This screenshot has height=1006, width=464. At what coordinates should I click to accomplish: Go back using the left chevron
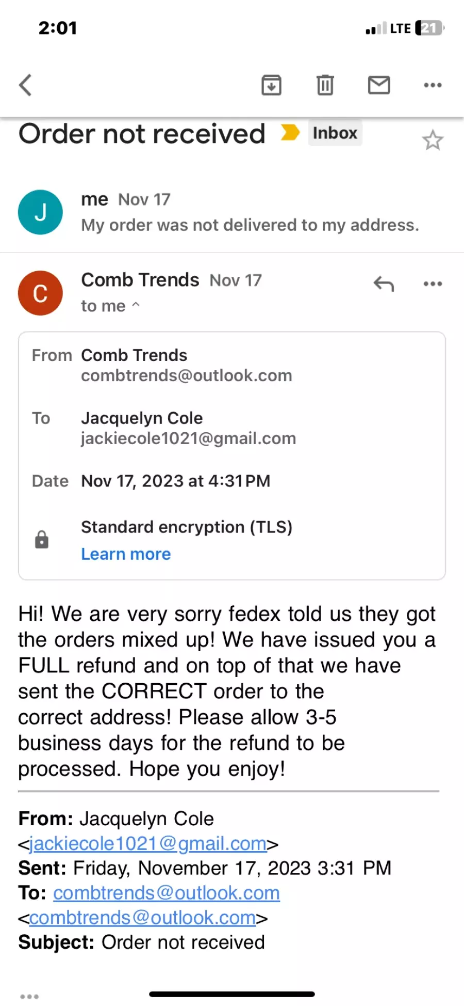point(25,85)
